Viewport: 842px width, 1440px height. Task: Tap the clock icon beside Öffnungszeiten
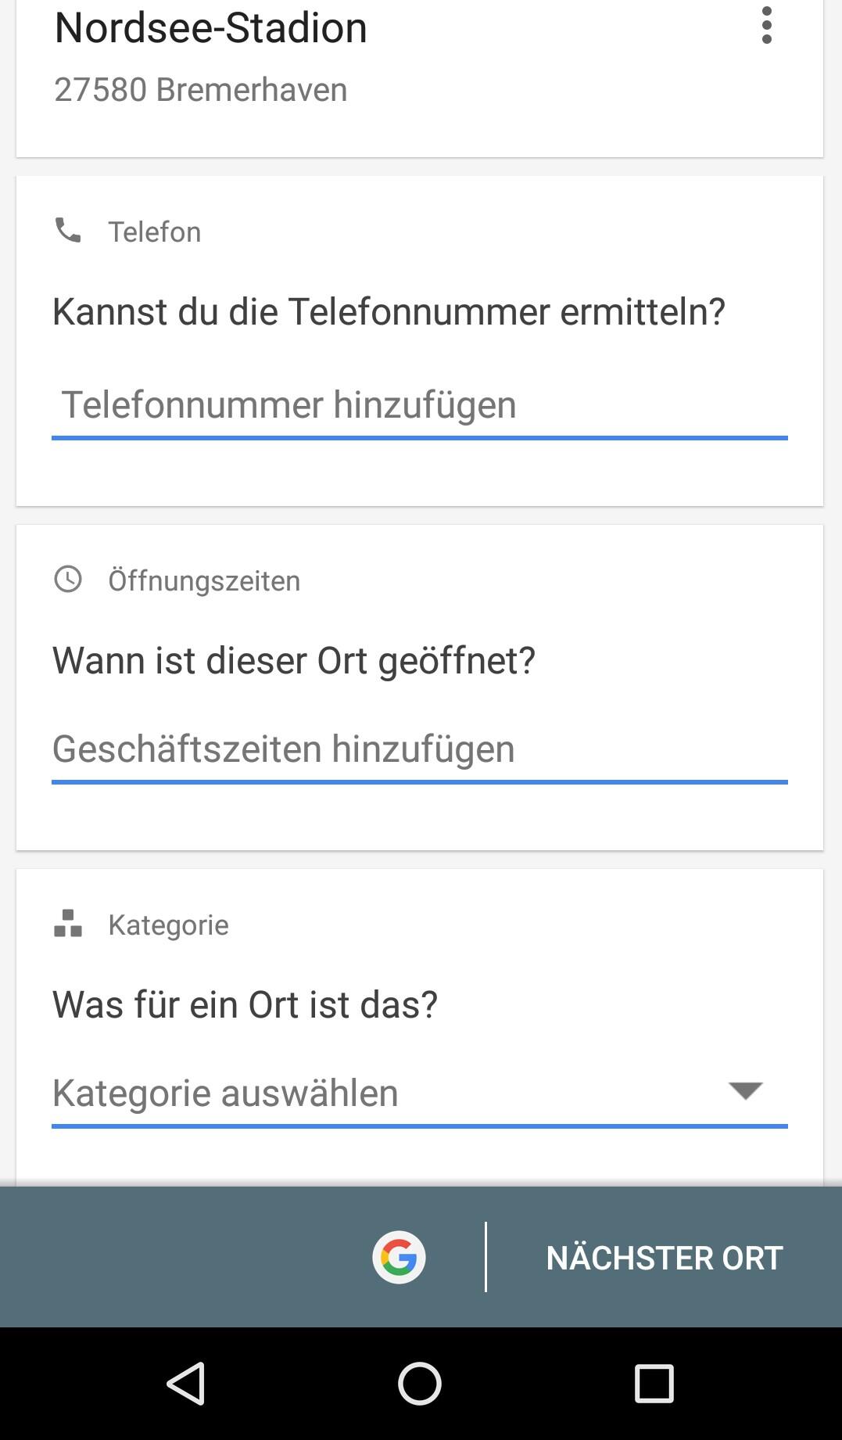(68, 580)
